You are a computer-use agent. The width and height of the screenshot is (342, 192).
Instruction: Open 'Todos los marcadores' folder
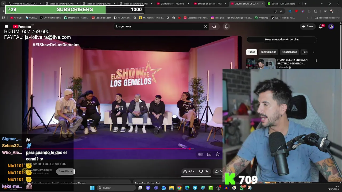pyautogui.click(x=327, y=18)
